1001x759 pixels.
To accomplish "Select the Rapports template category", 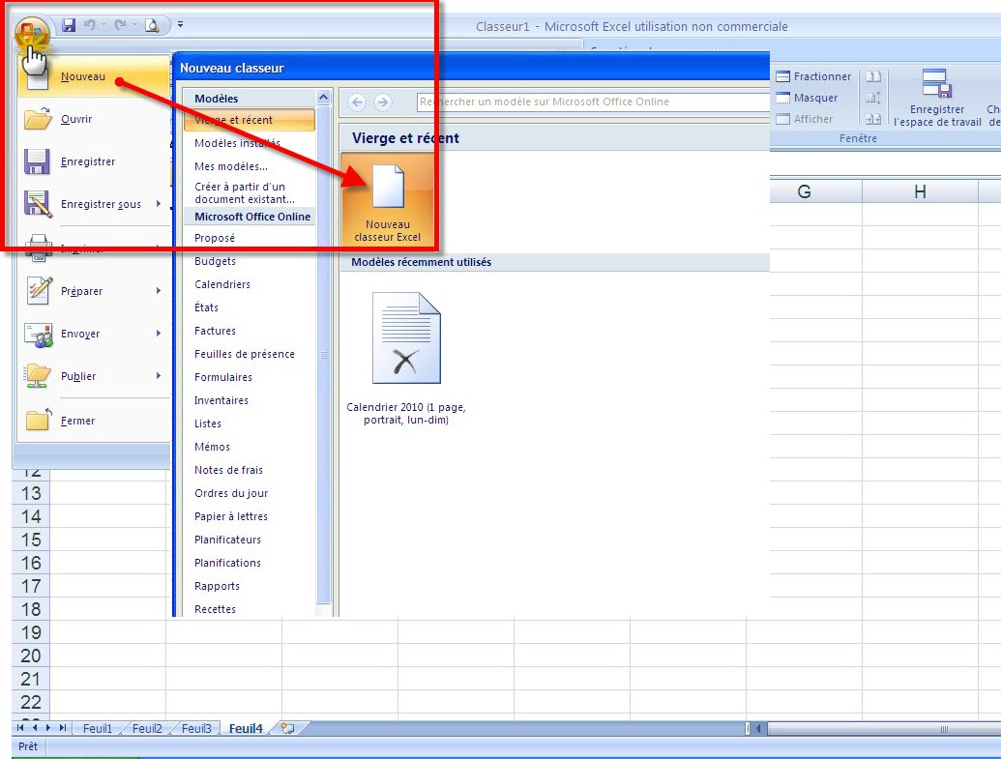I will coord(217,586).
